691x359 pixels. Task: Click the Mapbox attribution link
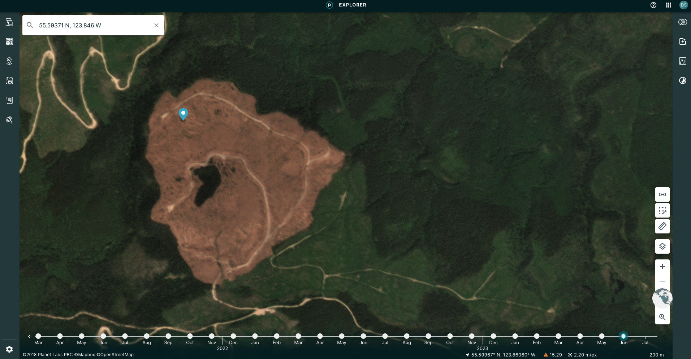85,355
